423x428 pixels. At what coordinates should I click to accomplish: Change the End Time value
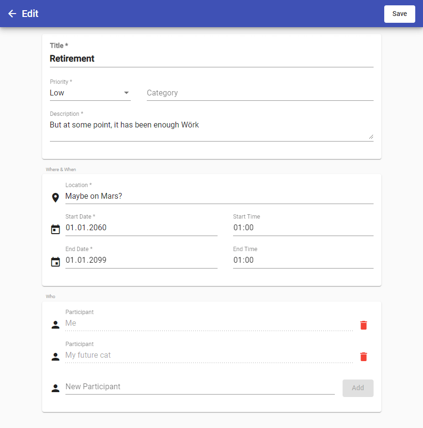[303, 260]
